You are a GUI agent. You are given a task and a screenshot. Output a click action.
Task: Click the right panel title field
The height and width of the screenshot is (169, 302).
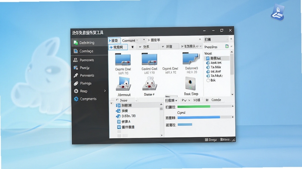click(x=216, y=39)
